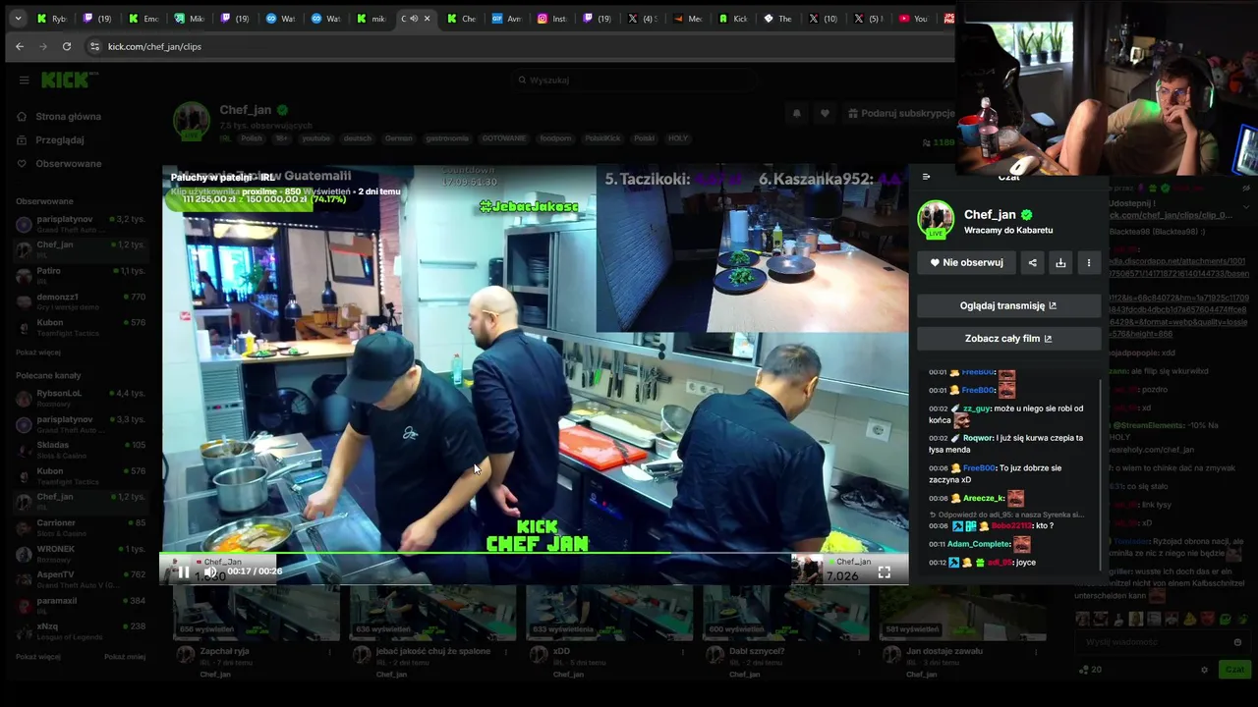This screenshot has width=1258, height=707.
Task: Open Skladas channel in sidebar
Action: tap(80, 450)
